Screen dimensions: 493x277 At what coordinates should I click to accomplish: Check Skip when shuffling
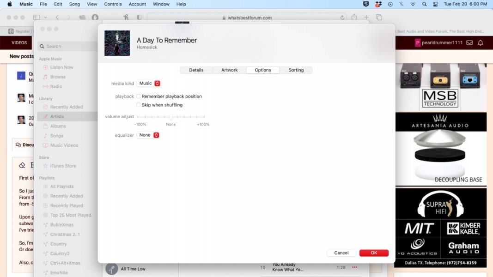click(x=138, y=105)
